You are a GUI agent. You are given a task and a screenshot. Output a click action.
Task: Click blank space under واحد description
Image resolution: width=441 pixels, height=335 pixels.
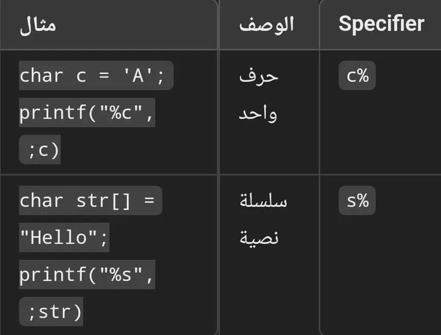269,149
